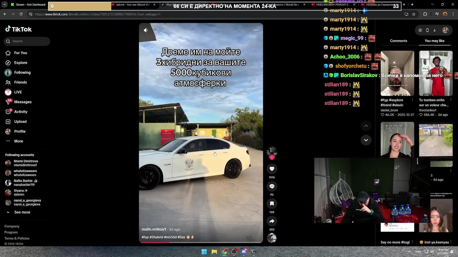
Task: Open the video's three-dot options menu
Action: pyautogui.click(x=256, y=30)
